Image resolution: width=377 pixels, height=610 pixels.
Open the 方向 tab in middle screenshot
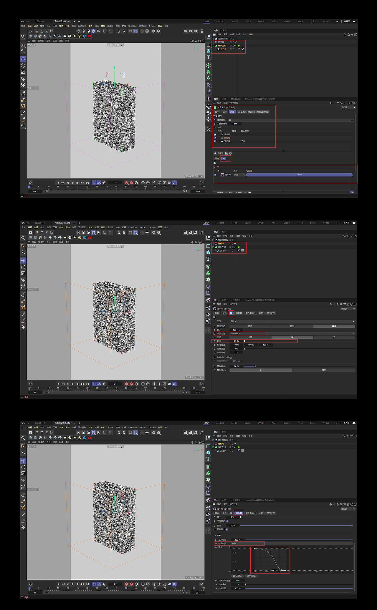[x=261, y=313]
